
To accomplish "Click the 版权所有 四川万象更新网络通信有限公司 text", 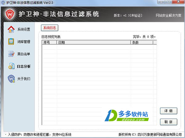I will click(150, 135).
